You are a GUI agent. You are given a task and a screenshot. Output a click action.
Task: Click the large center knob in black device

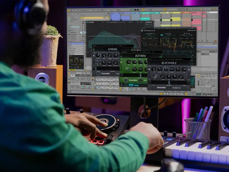click(x=76, y=61)
